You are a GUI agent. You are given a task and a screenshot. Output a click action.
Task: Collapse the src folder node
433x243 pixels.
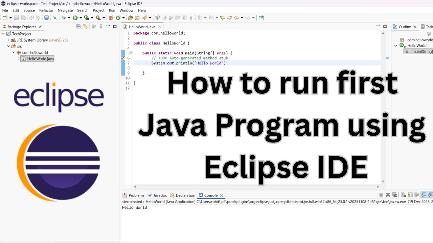coord(8,46)
